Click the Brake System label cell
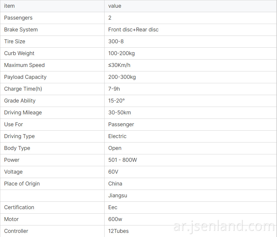This screenshot has height=237, width=277. [x=52, y=30]
